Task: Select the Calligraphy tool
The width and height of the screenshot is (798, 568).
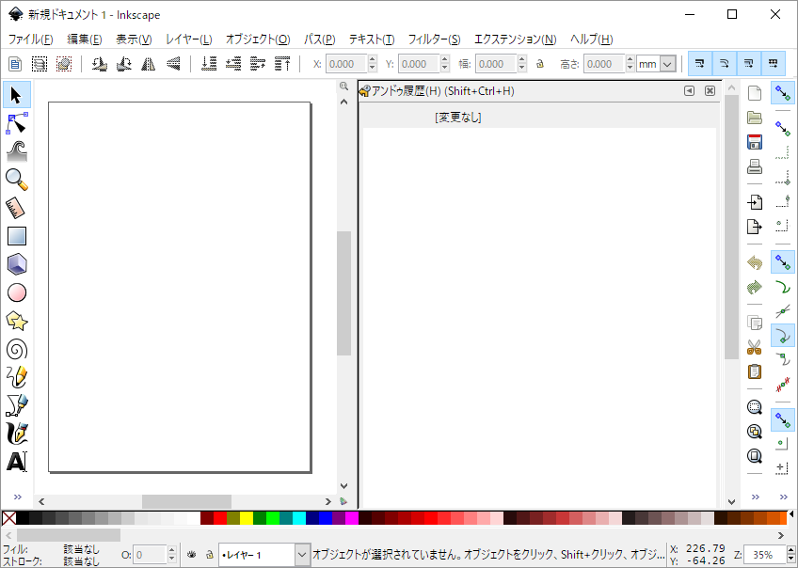Action: (16, 434)
